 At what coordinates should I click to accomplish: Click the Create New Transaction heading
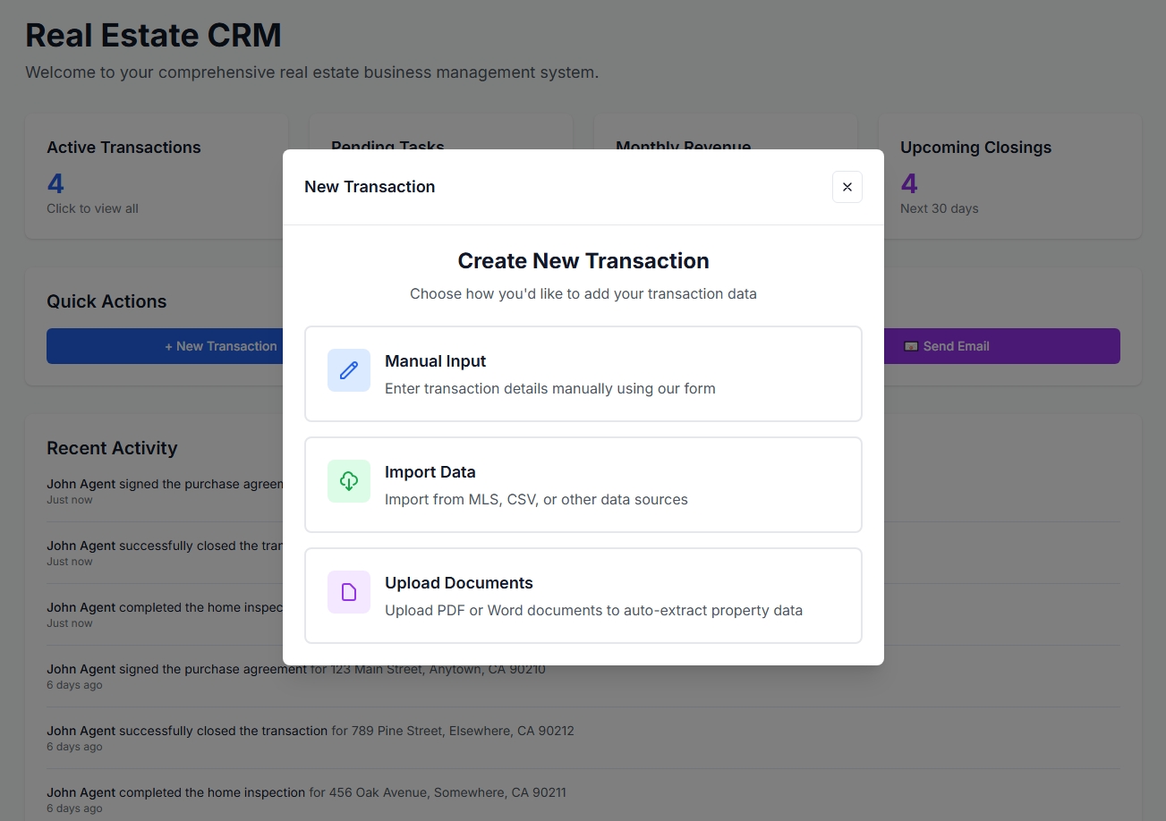[x=583, y=260]
